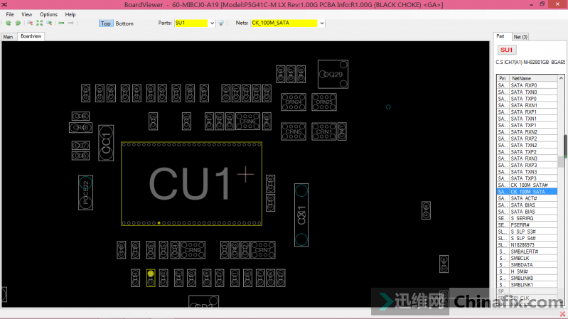
Task: Select the SMBDATA net row
Action: click(x=527, y=265)
